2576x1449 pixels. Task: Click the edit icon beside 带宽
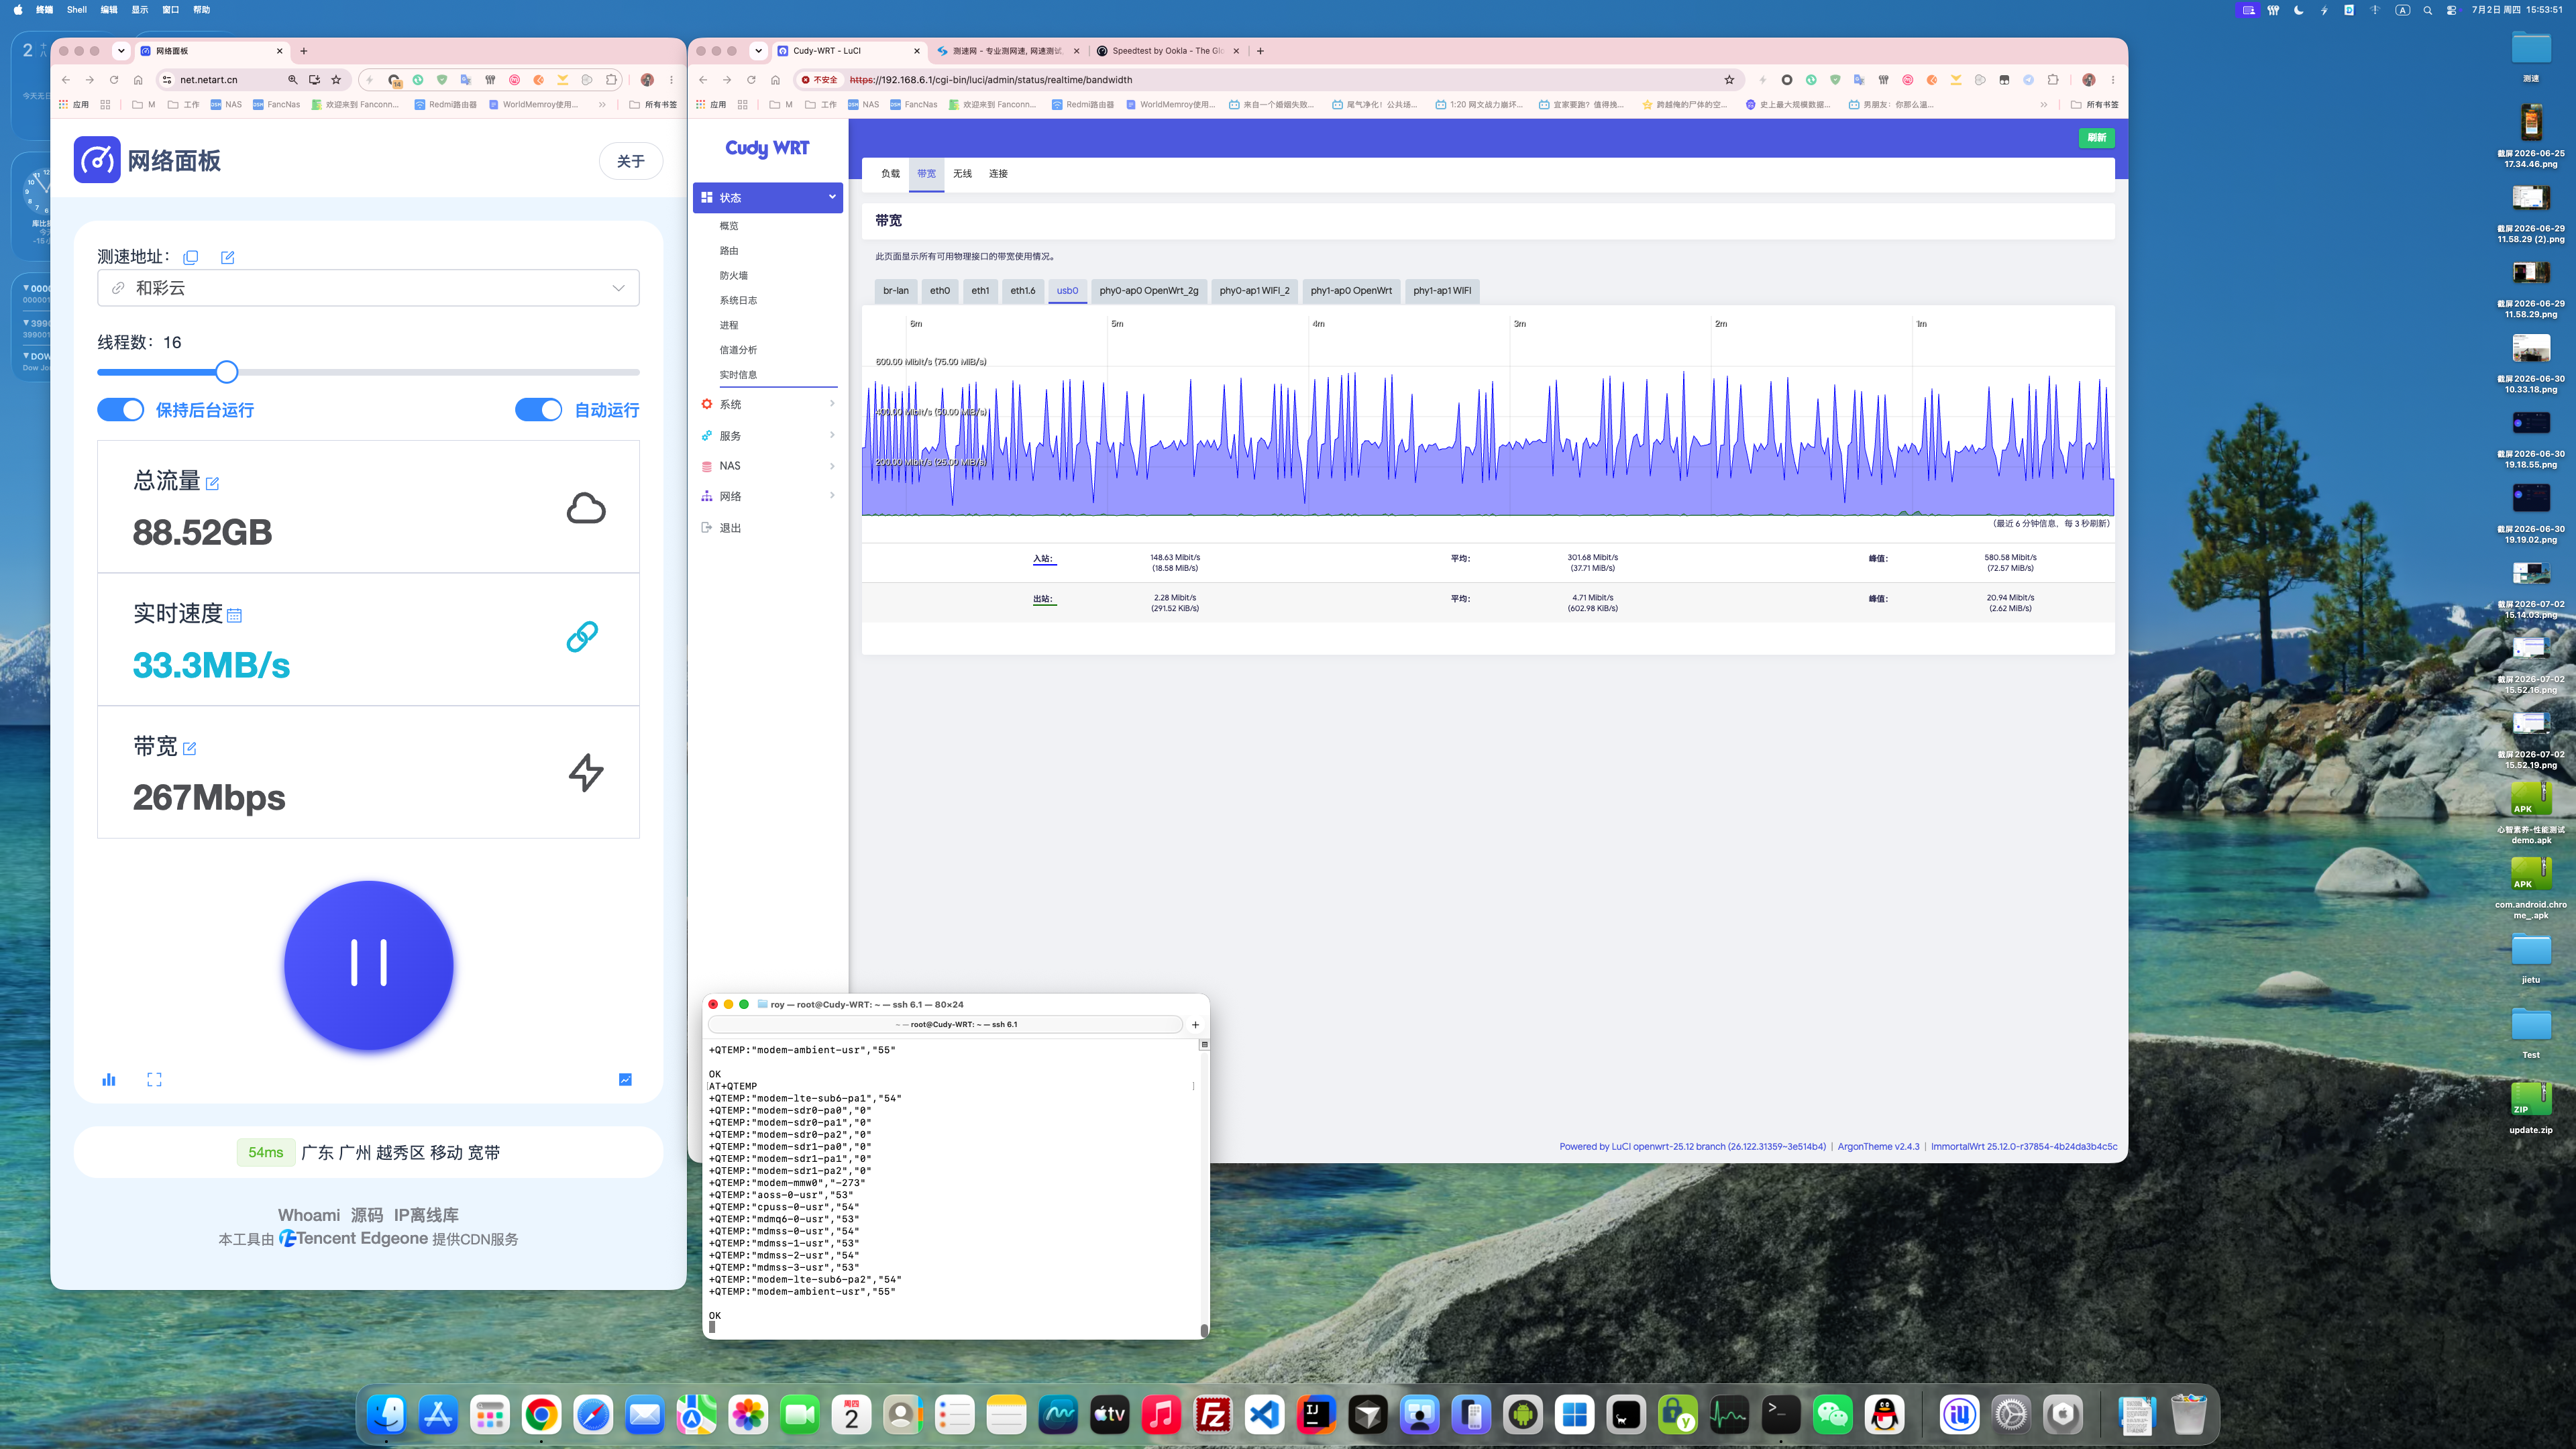tap(190, 748)
